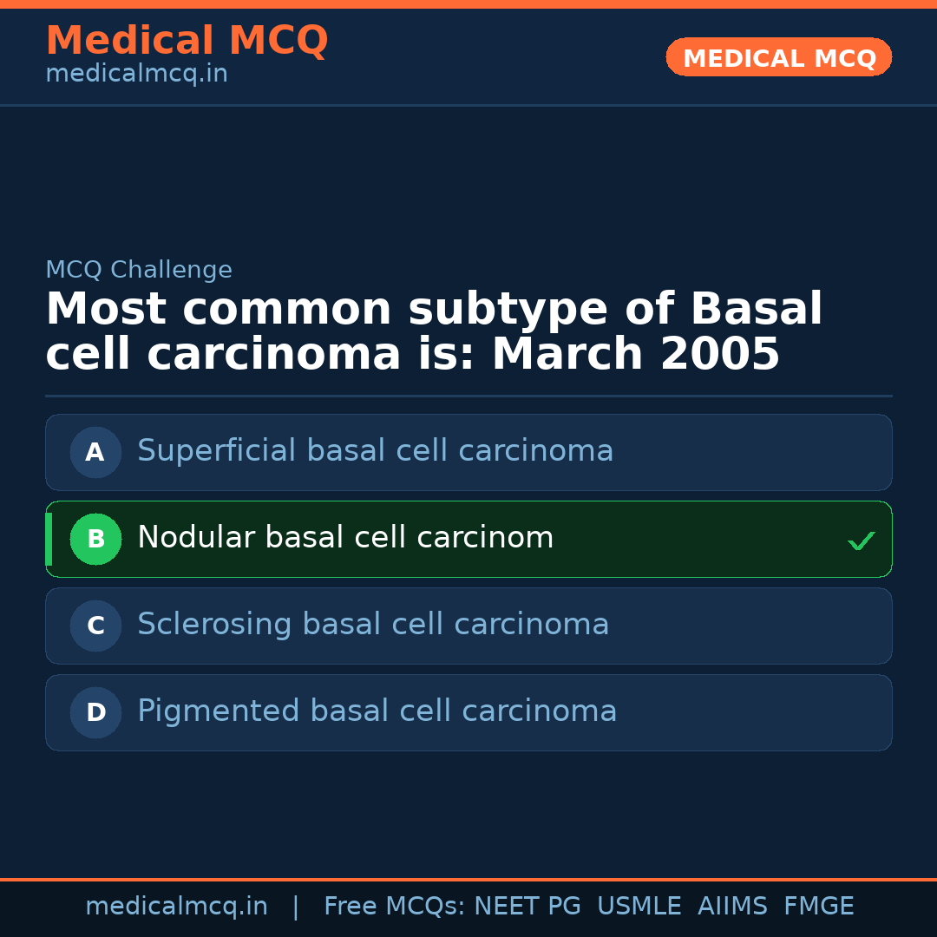Click the green B circle icon
937x937 pixels.
(x=95, y=539)
